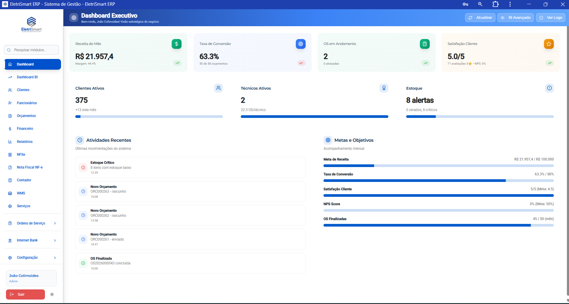569x304 pixels.
Task: Click the red trend-down badge on Taxa de Conversão card
Action: click(x=301, y=63)
